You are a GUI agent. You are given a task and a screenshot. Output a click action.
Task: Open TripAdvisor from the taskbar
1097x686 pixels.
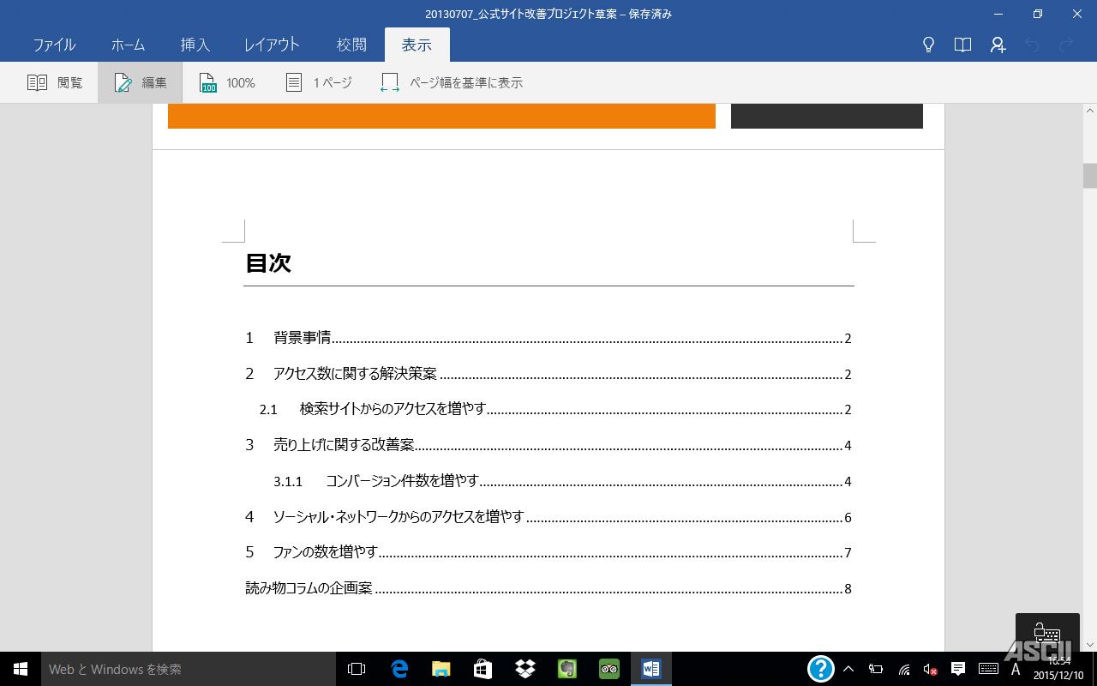coord(608,669)
